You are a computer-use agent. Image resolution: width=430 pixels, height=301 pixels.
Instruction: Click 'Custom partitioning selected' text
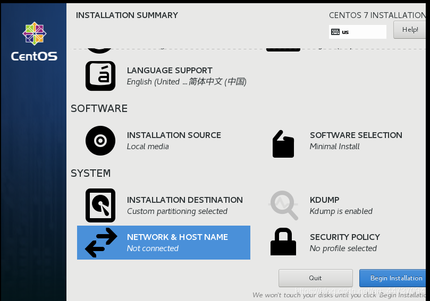[x=177, y=211]
